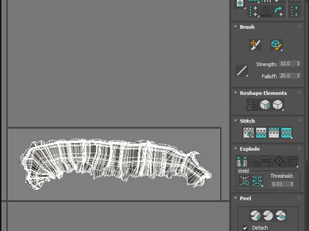This screenshot has height=231, width=309.
Task: Click Flatten by Material ID icon
Action: point(279,161)
